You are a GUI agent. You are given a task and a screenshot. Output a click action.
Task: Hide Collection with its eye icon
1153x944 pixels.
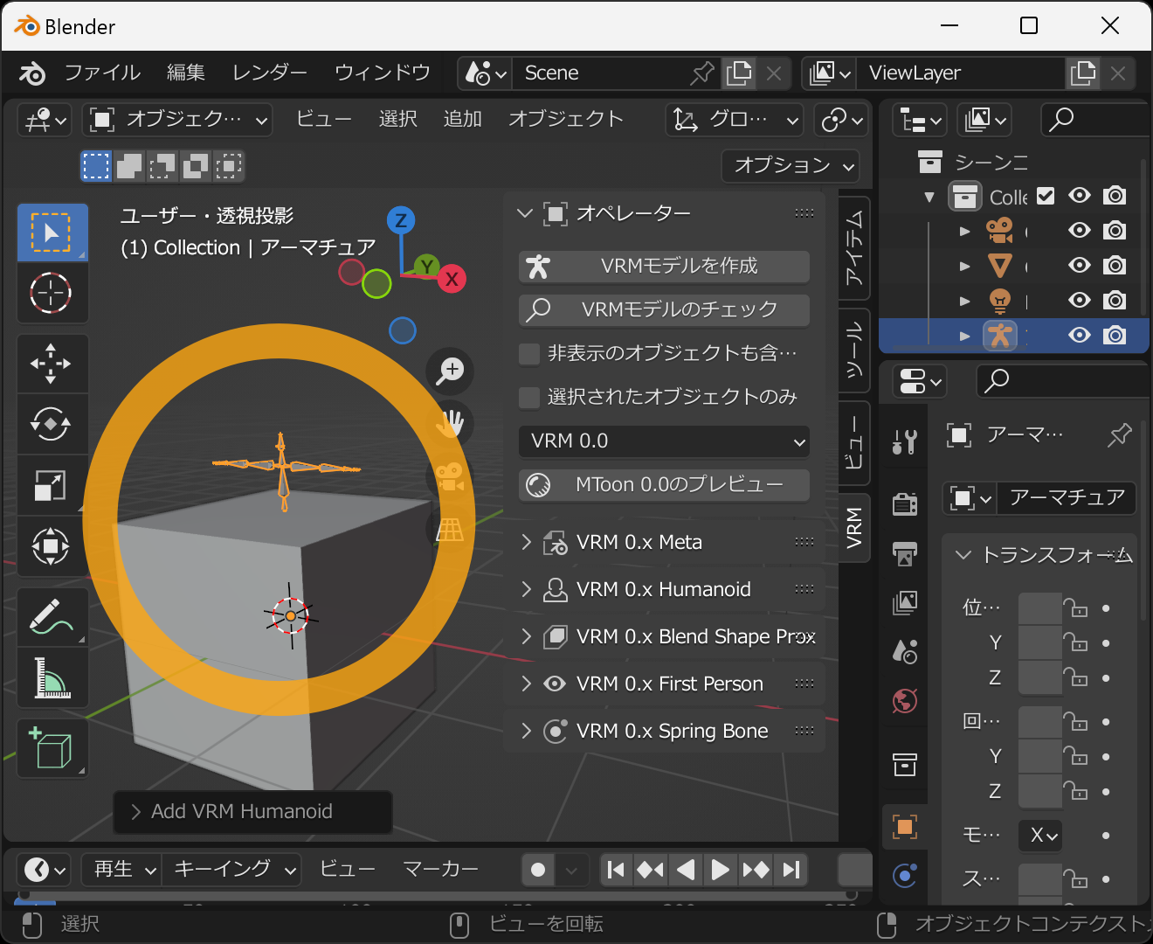tap(1080, 196)
